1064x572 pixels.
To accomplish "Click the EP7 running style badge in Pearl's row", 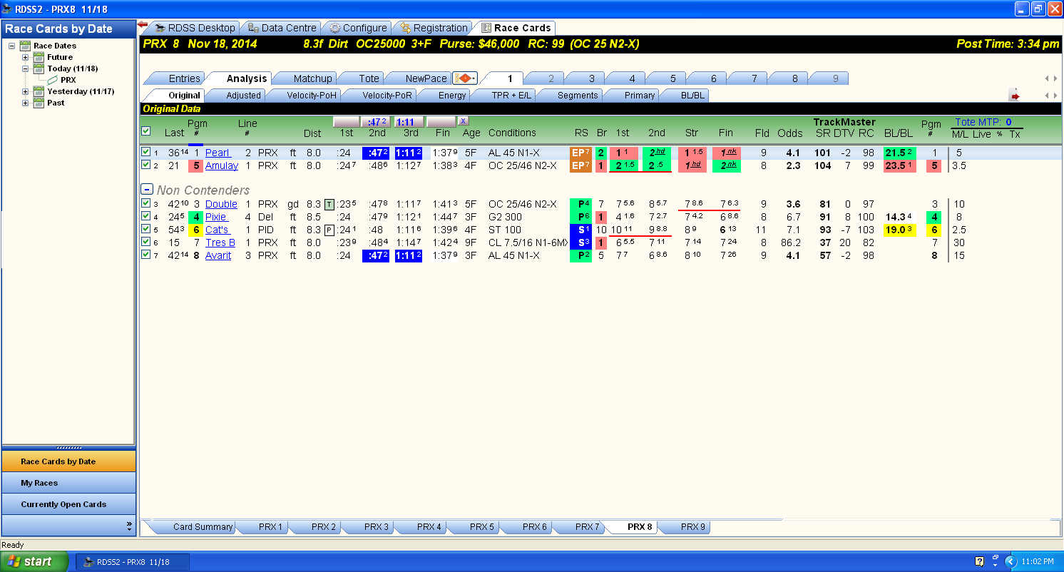I will [x=580, y=153].
